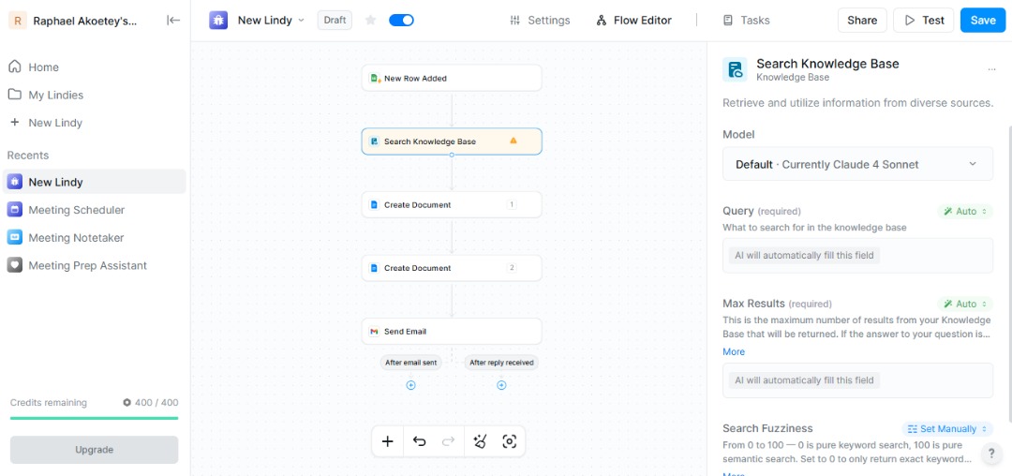Click the My Lindies folder icon
1012x476 pixels.
coord(14,95)
